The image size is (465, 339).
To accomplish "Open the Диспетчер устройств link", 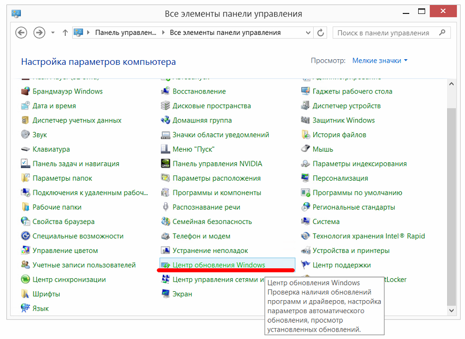I will [x=347, y=106].
